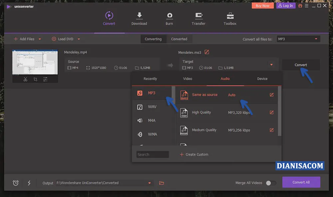Click the Buy Now button
333x197 pixels.
click(x=262, y=5)
